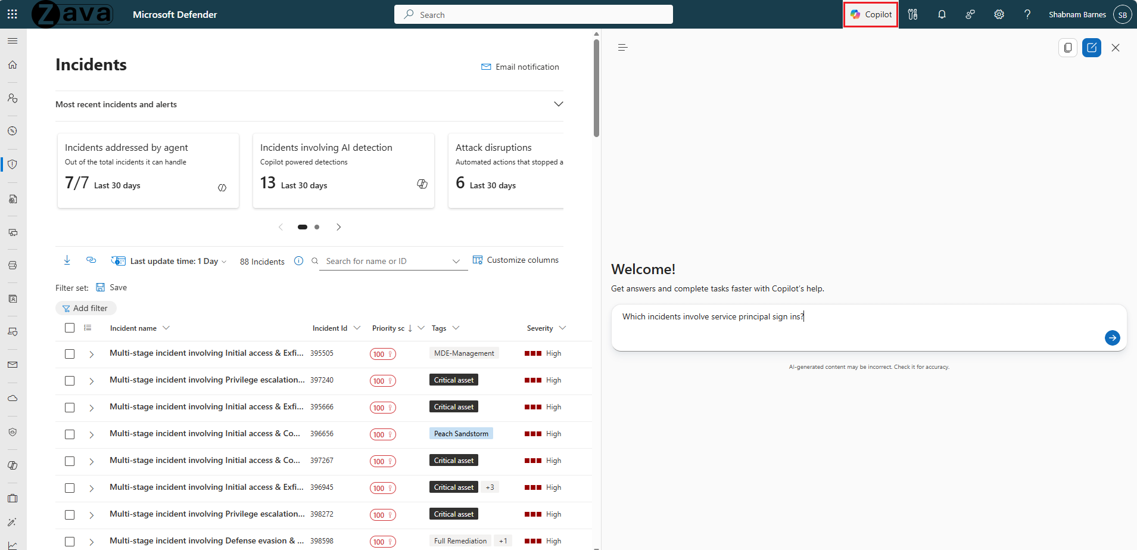1137x550 pixels.
Task: Open the Cloud icon in left sidebar
Action: (x=13, y=398)
